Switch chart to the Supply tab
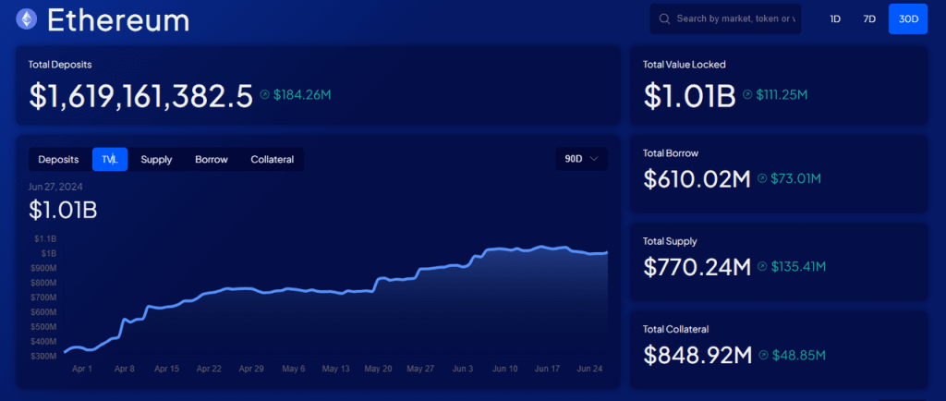 click(x=156, y=160)
